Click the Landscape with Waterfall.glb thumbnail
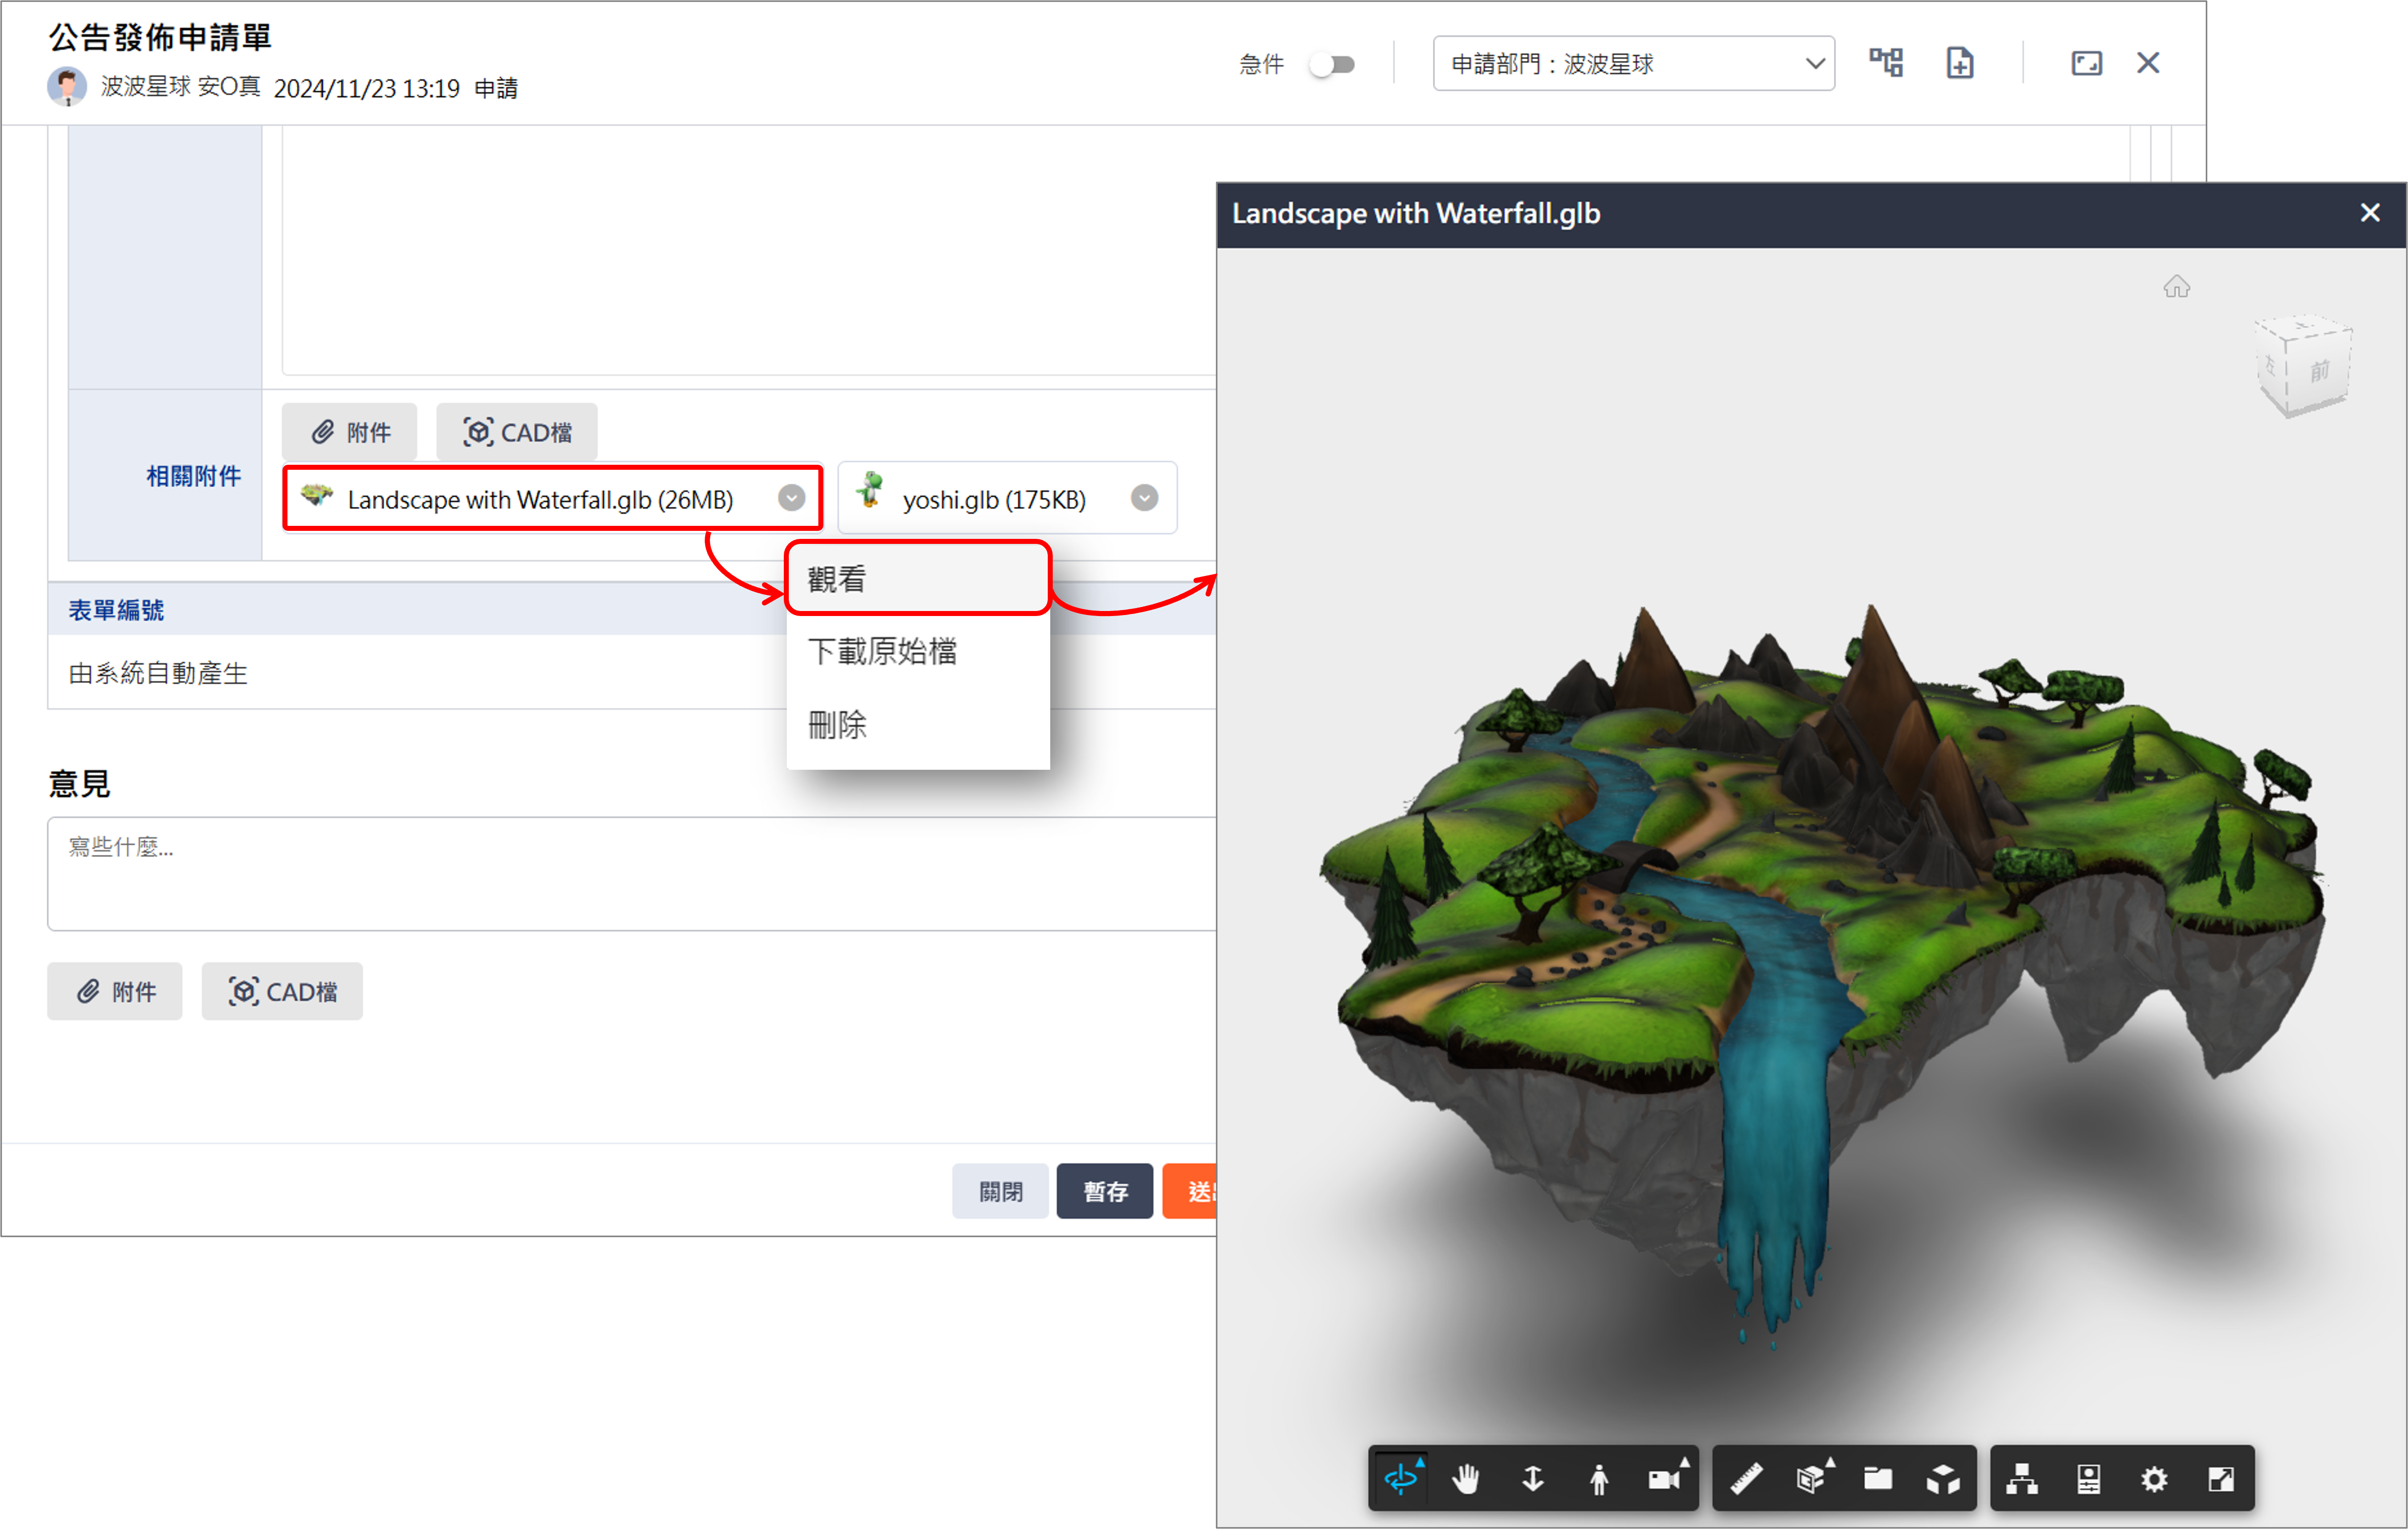This screenshot has height=1529, width=2408. [x=317, y=496]
